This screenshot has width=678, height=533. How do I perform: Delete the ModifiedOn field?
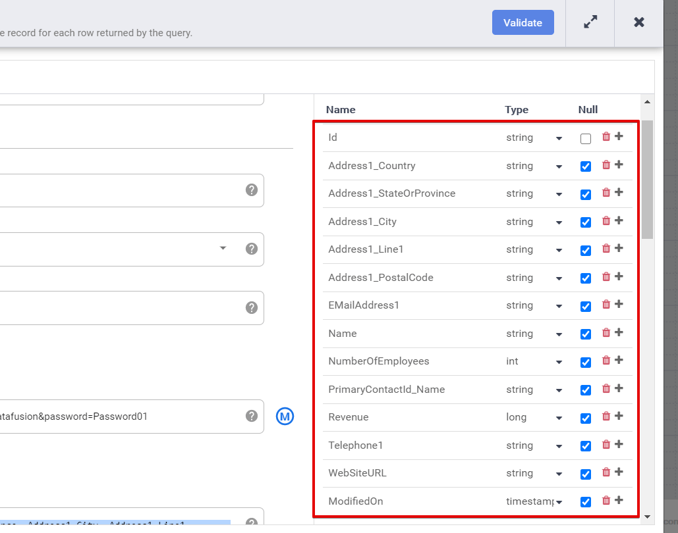606,500
